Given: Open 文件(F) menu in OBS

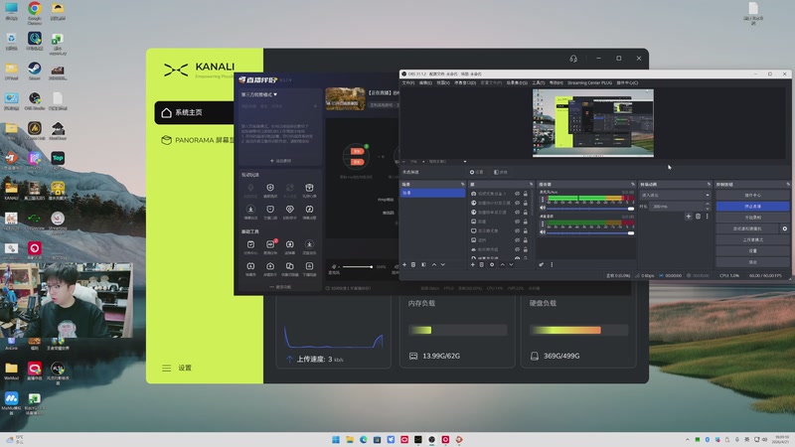Looking at the screenshot, I should 408,82.
